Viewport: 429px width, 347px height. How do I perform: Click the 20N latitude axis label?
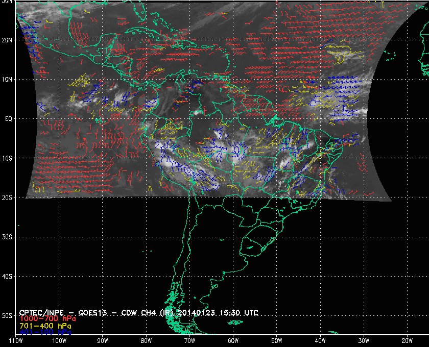click(7, 40)
